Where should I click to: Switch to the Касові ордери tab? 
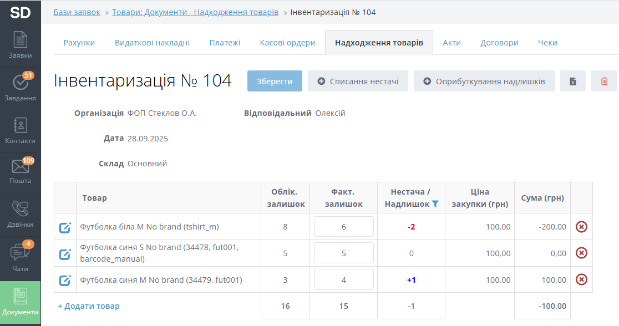coord(287,43)
